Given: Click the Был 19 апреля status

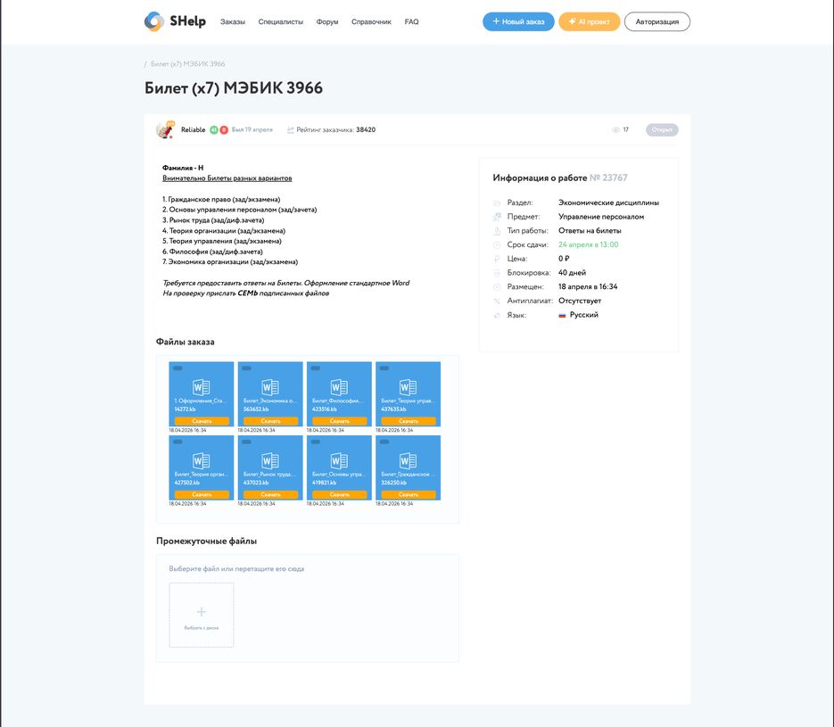Looking at the screenshot, I should [252, 129].
